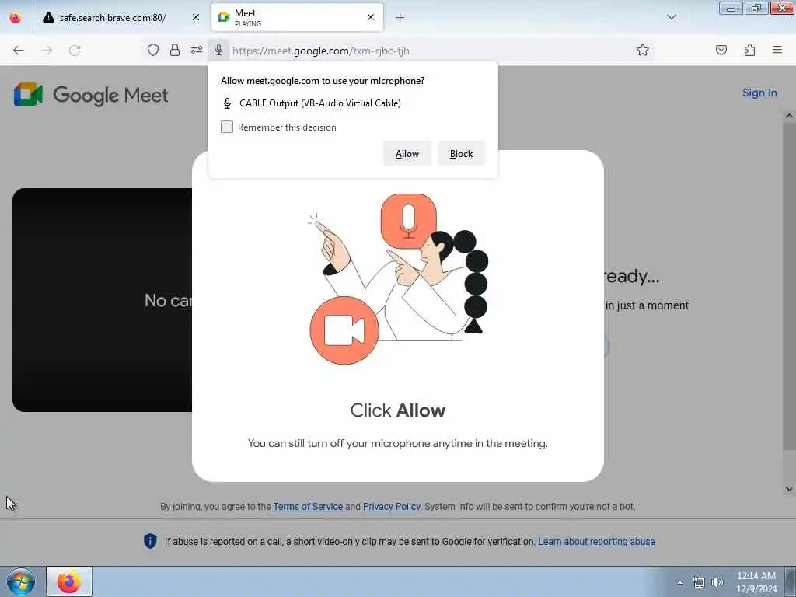This screenshot has height=597, width=796.
Task: Click the 'Click Allow' heading text
Action: pos(398,410)
